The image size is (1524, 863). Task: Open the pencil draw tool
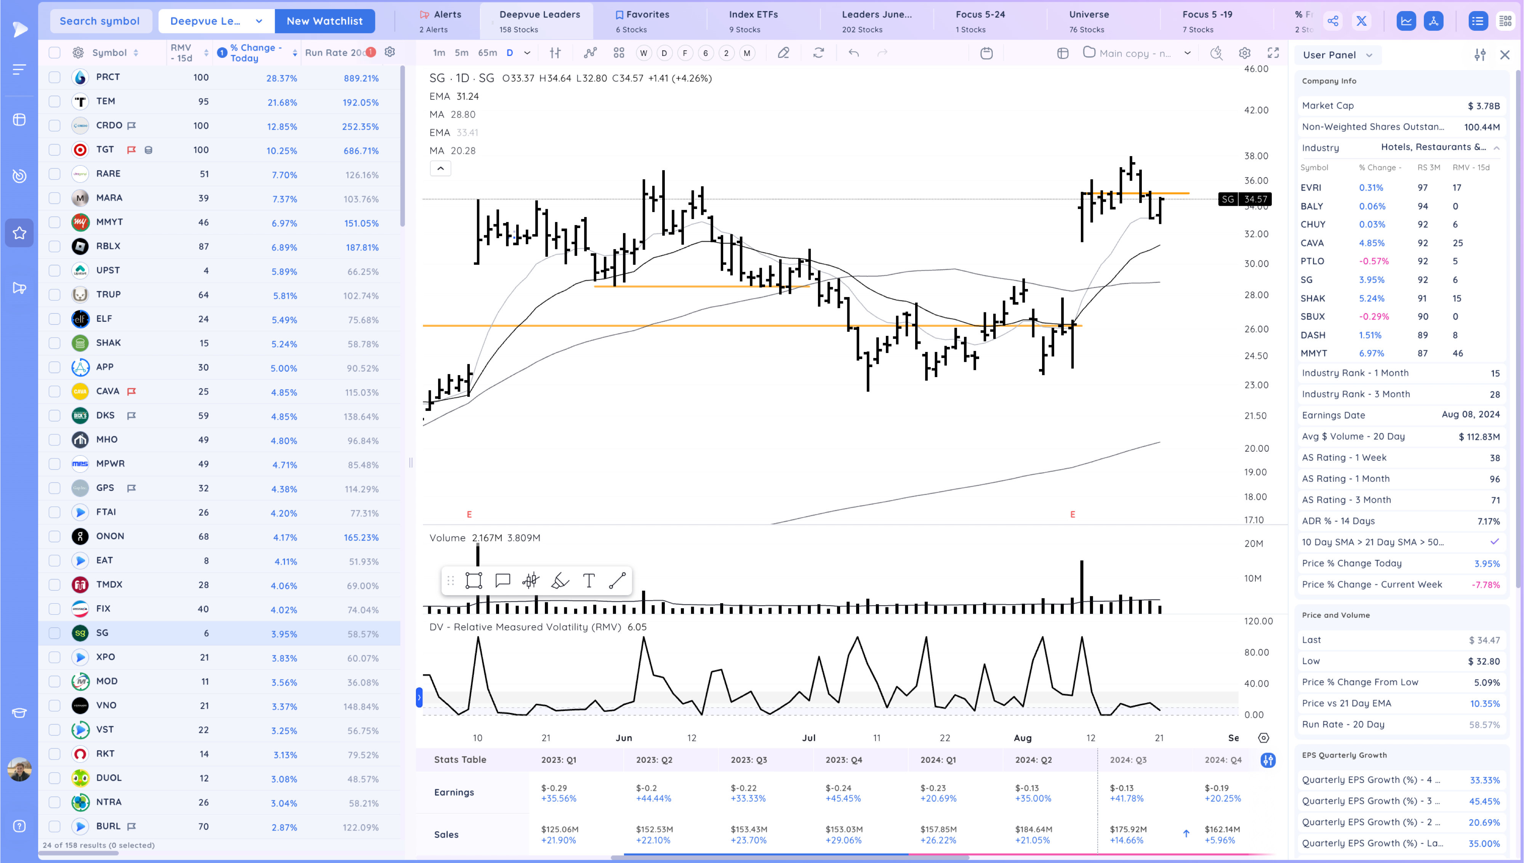point(784,53)
